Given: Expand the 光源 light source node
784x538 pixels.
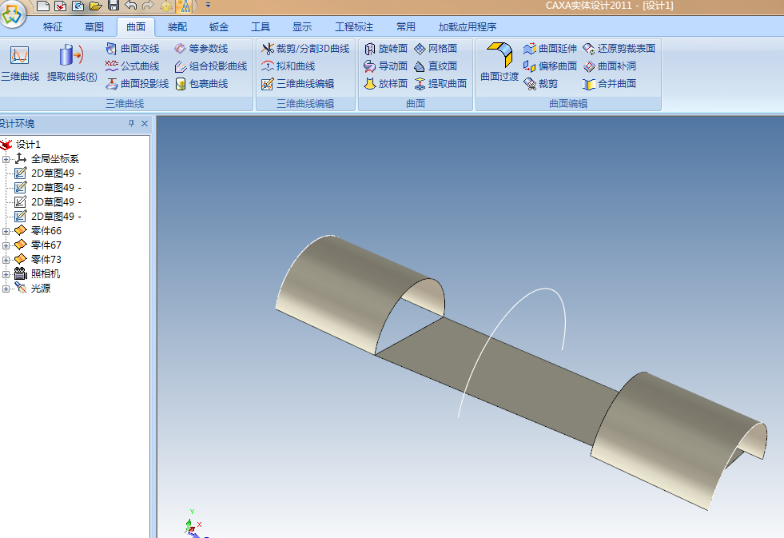Looking at the screenshot, I should pos(6,289).
